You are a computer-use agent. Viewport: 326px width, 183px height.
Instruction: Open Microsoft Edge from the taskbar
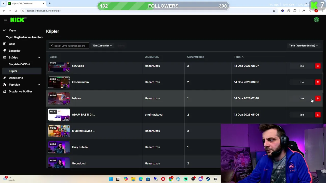click(141, 179)
